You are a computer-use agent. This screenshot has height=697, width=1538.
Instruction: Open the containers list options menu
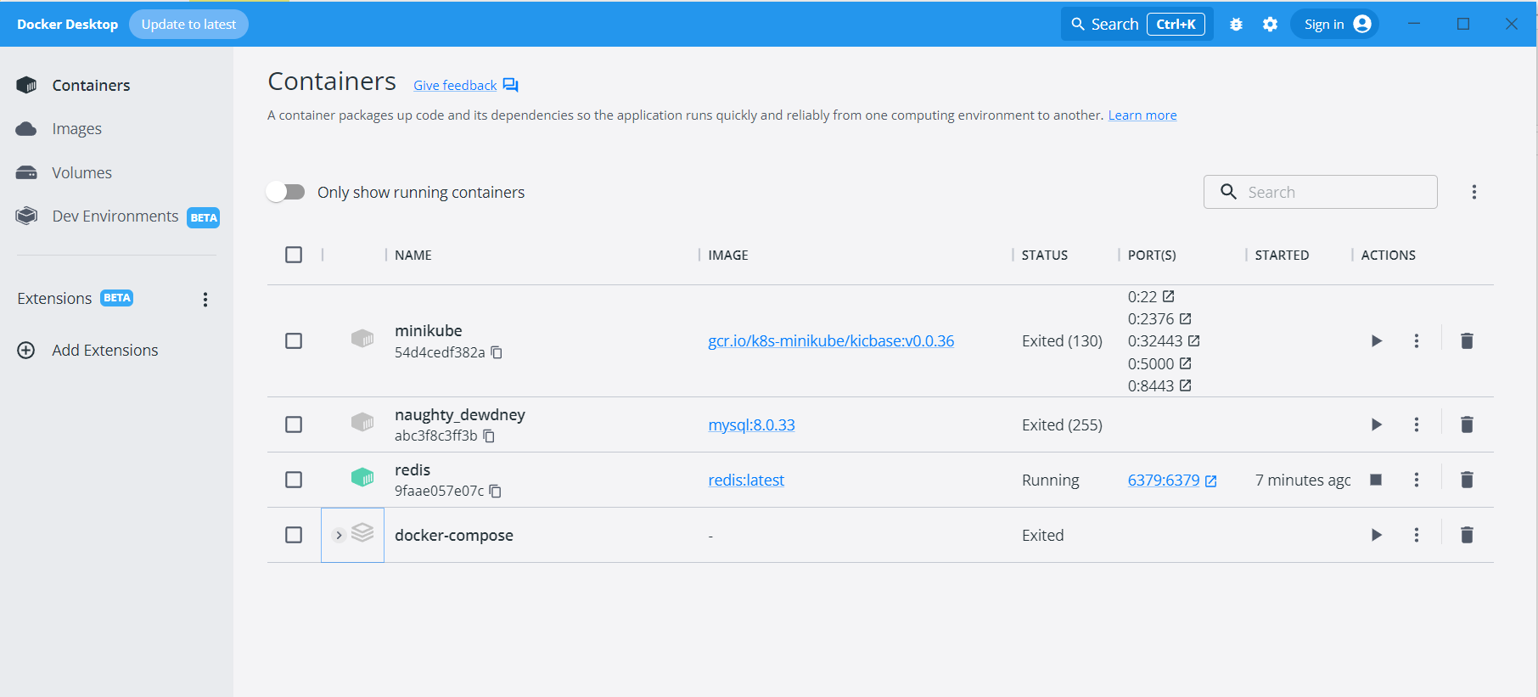(1473, 192)
